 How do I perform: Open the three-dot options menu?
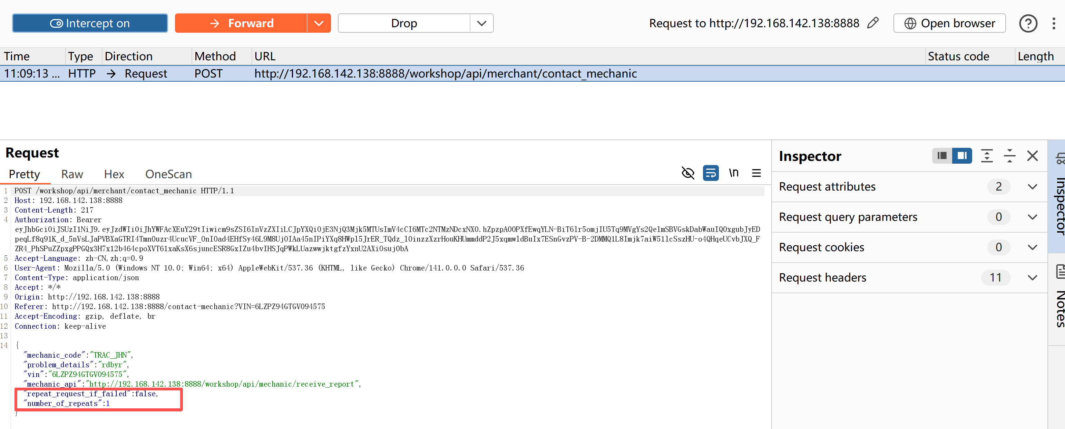coord(1053,23)
